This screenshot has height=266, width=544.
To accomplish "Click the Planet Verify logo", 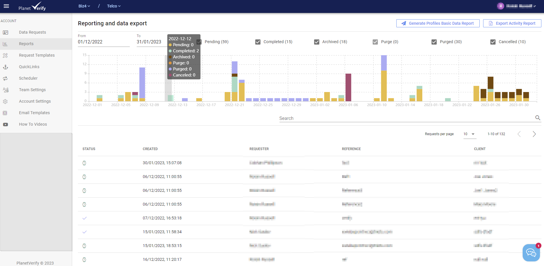I will pyautogui.click(x=32, y=6).
